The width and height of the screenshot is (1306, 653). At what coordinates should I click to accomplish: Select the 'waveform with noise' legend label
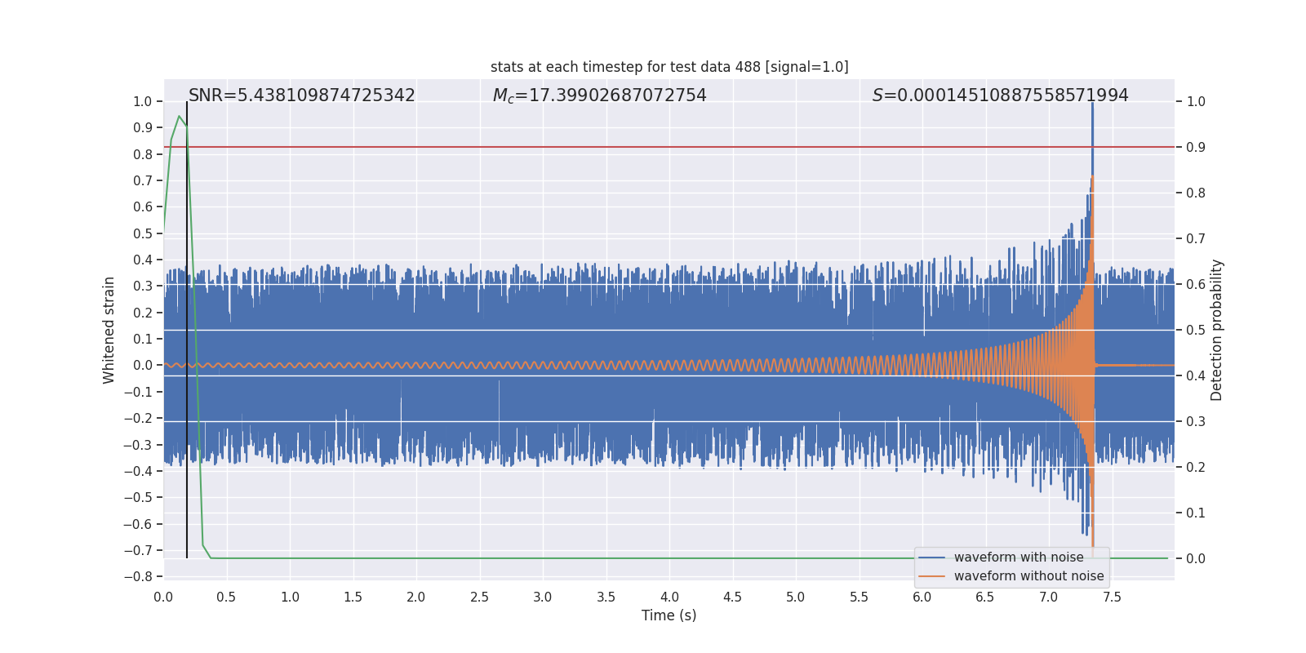point(1019,557)
